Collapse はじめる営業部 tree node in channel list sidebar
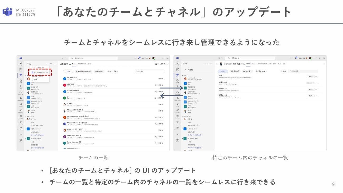Viewport: 343px width, 193px height. (x=183, y=138)
